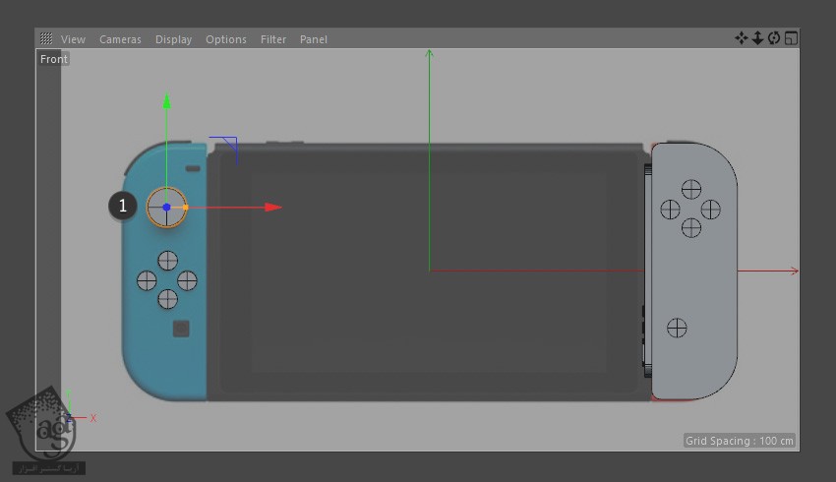This screenshot has height=482, width=836.
Task: Click the blue corner spline near the screen
Action: pyautogui.click(x=224, y=150)
